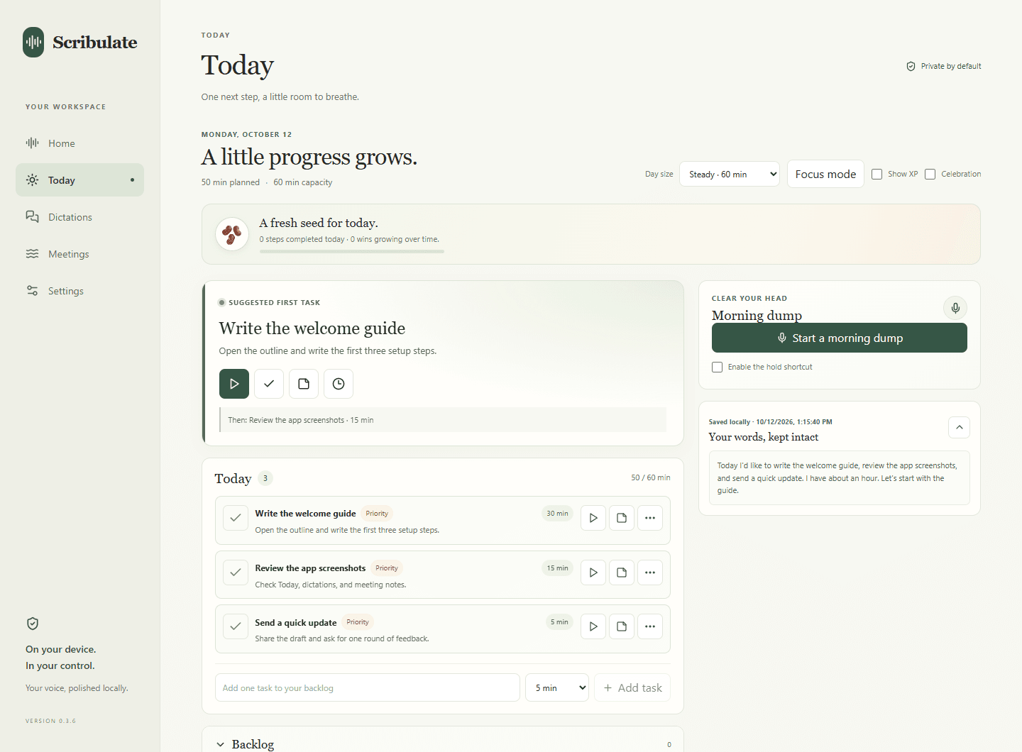Click the shield icon in sidebar footer
1022x752 pixels.
33,624
